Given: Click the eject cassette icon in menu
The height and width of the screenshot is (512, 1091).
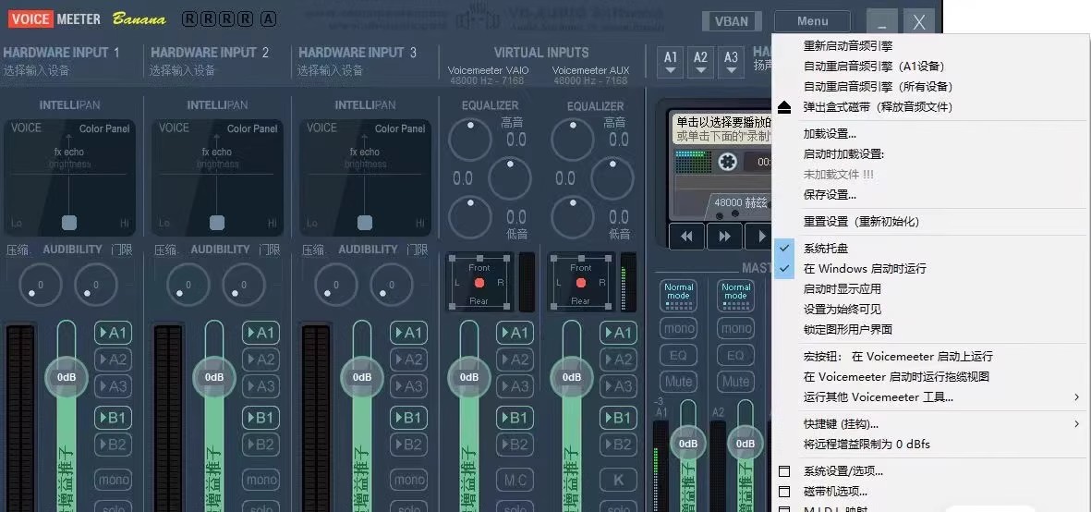Looking at the screenshot, I should pyautogui.click(x=784, y=107).
